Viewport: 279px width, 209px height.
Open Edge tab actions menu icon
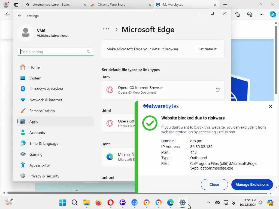16,5
